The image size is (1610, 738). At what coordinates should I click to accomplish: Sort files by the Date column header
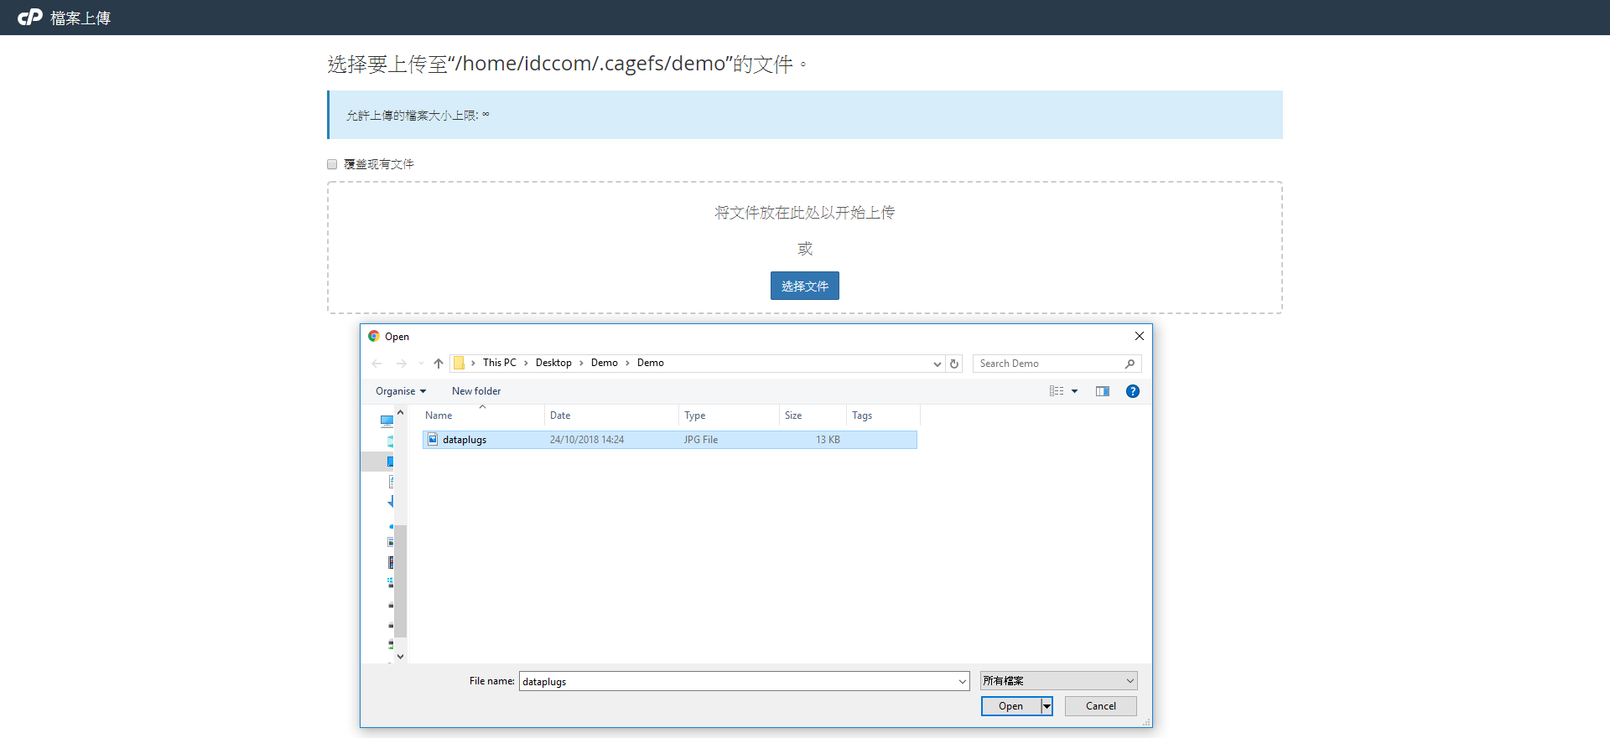560,415
